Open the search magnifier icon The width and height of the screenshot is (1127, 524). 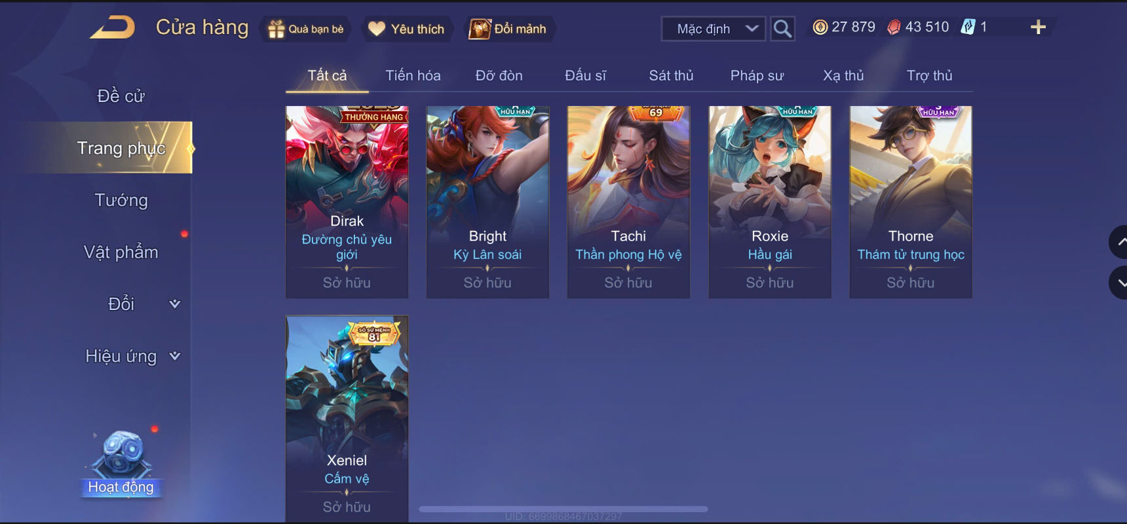pos(782,29)
